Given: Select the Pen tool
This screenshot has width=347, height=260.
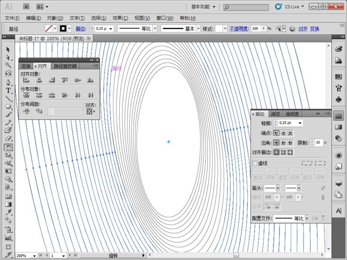Looking at the screenshot, I should pos(8,82).
